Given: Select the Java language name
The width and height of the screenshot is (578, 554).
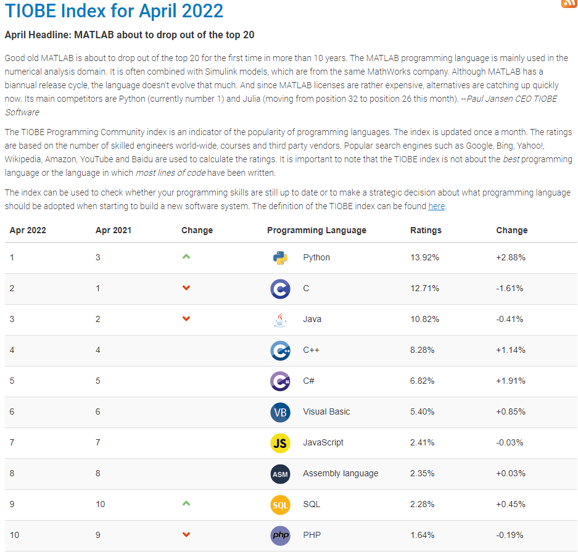Looking at the screenshot, I should tap(312, 319).
